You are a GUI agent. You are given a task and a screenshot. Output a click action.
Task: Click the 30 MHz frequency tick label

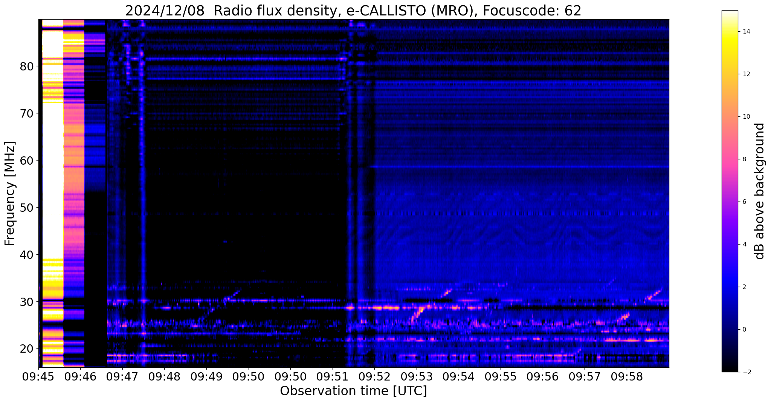click(x=26, y=302)
